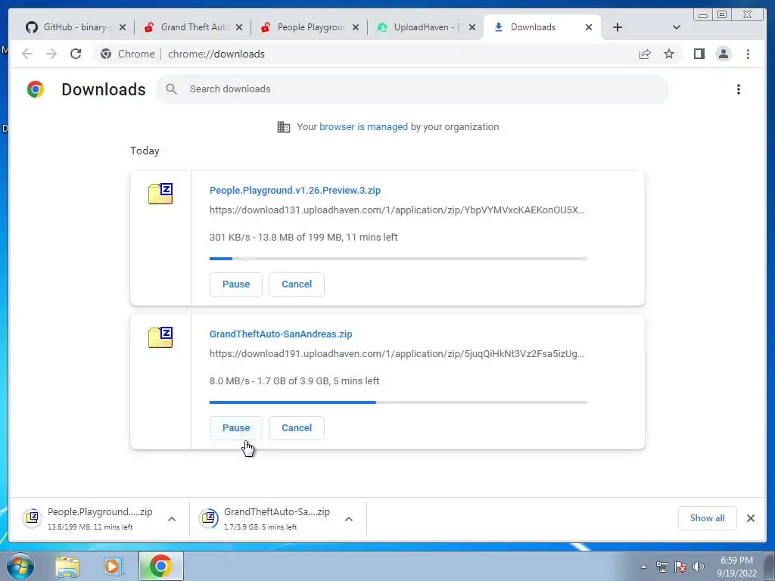
Task: Click the Chrome taskbar icon
Action: click(x=160, y=566)
